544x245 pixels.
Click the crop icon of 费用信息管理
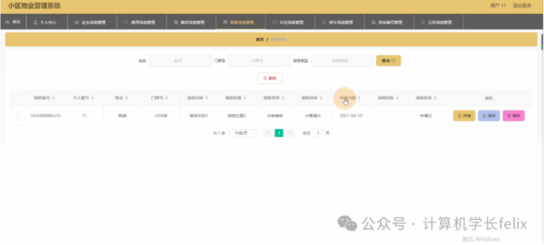point(126,22)
